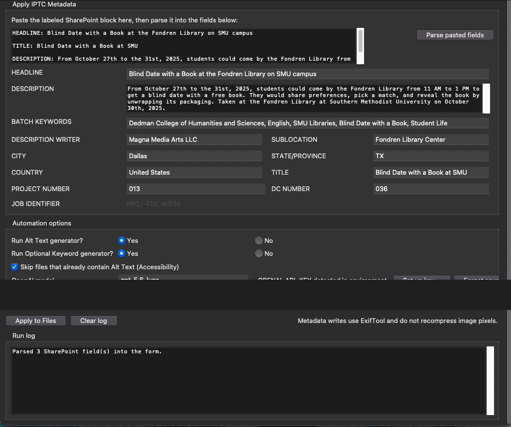Select No for Optional Keyword generator
This screenshot has height=427, width=511.
tap(259, 253)
